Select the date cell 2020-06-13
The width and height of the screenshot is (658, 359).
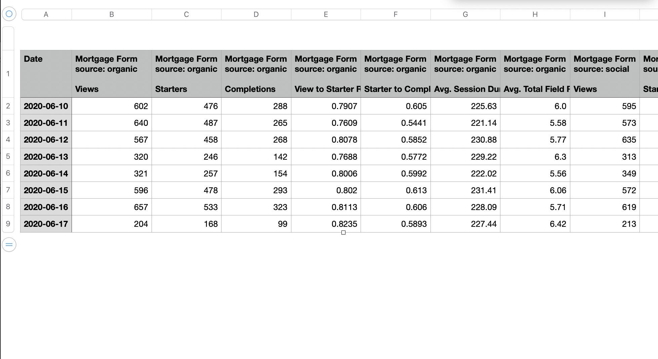pyautogui.click(x=46, y=157)
